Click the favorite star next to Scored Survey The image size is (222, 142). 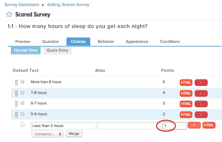(x=9, y=14)
